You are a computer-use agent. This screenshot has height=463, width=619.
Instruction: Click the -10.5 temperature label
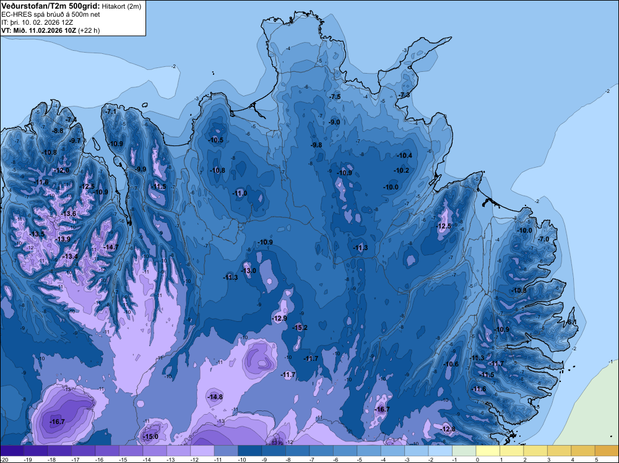click(216, 140)
